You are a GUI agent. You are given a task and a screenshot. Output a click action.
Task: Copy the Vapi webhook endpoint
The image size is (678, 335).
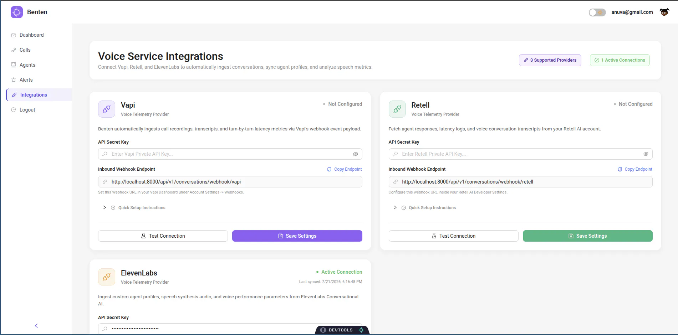point(345,169)
